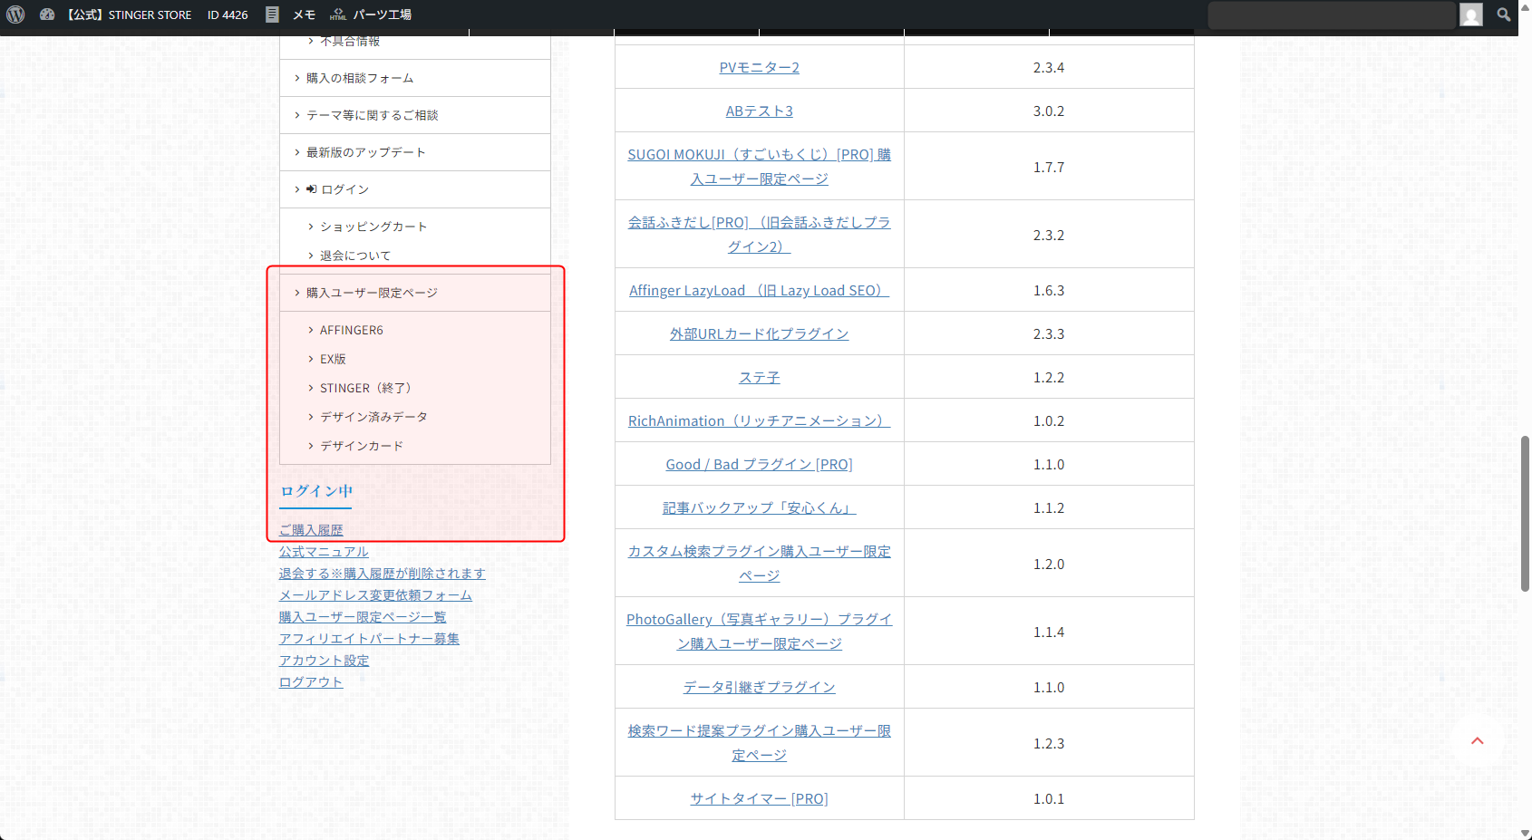
Task: Click the search magnifier icon
Action: (x=1504, y=14)
